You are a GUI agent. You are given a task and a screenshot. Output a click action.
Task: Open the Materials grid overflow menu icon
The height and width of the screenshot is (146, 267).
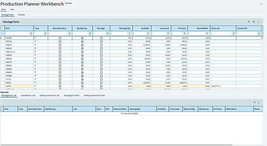[258, 102]
